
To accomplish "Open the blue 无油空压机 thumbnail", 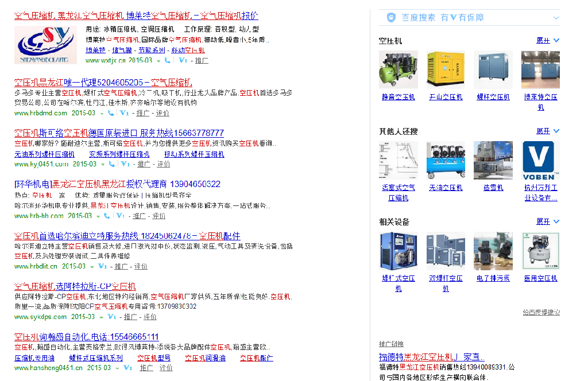I will 446,160.
